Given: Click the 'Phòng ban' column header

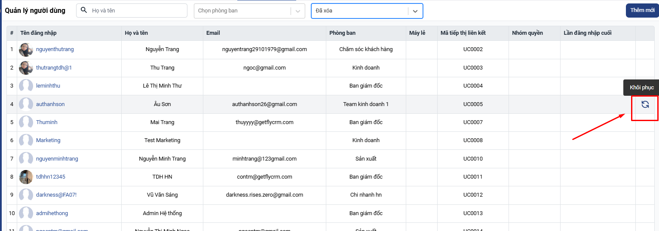Looking at the screenshot, I should coord(342,33).
